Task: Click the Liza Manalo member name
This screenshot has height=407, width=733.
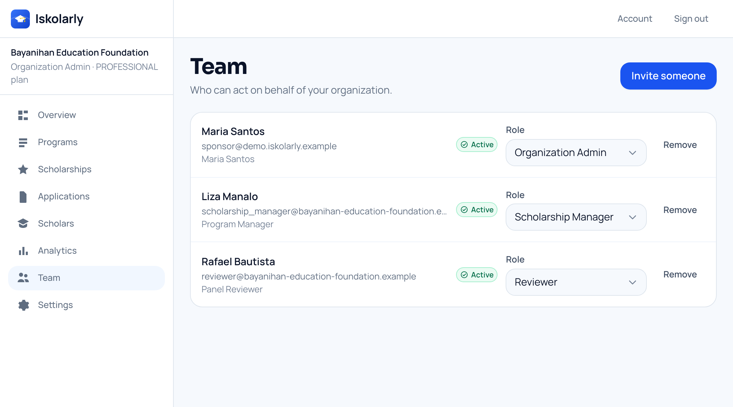Action: [230, 197]
